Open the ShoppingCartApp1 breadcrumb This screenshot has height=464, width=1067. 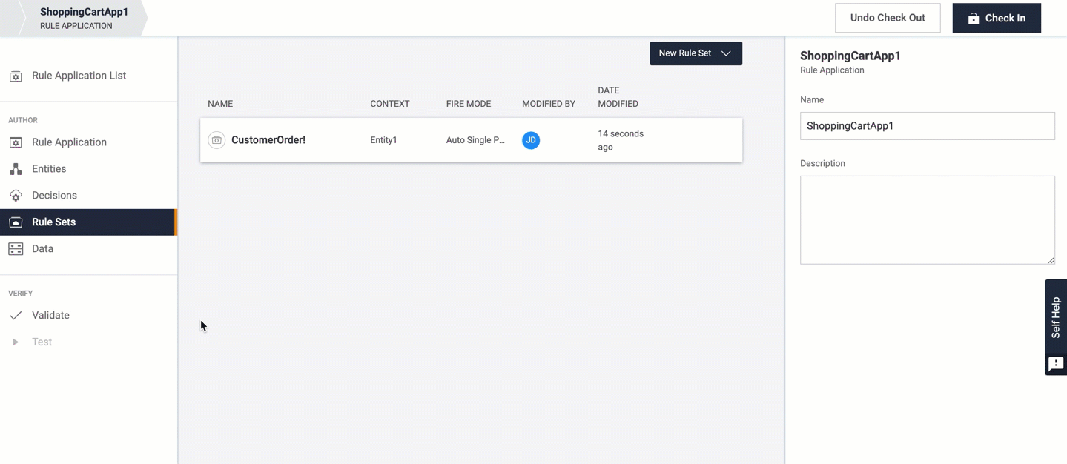point(84,18)
